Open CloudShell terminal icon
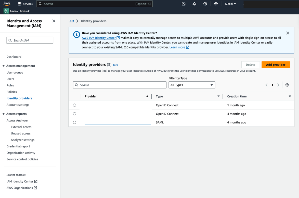Image resolution: width=299 pixels, height=198 pixels. point(184,4)
